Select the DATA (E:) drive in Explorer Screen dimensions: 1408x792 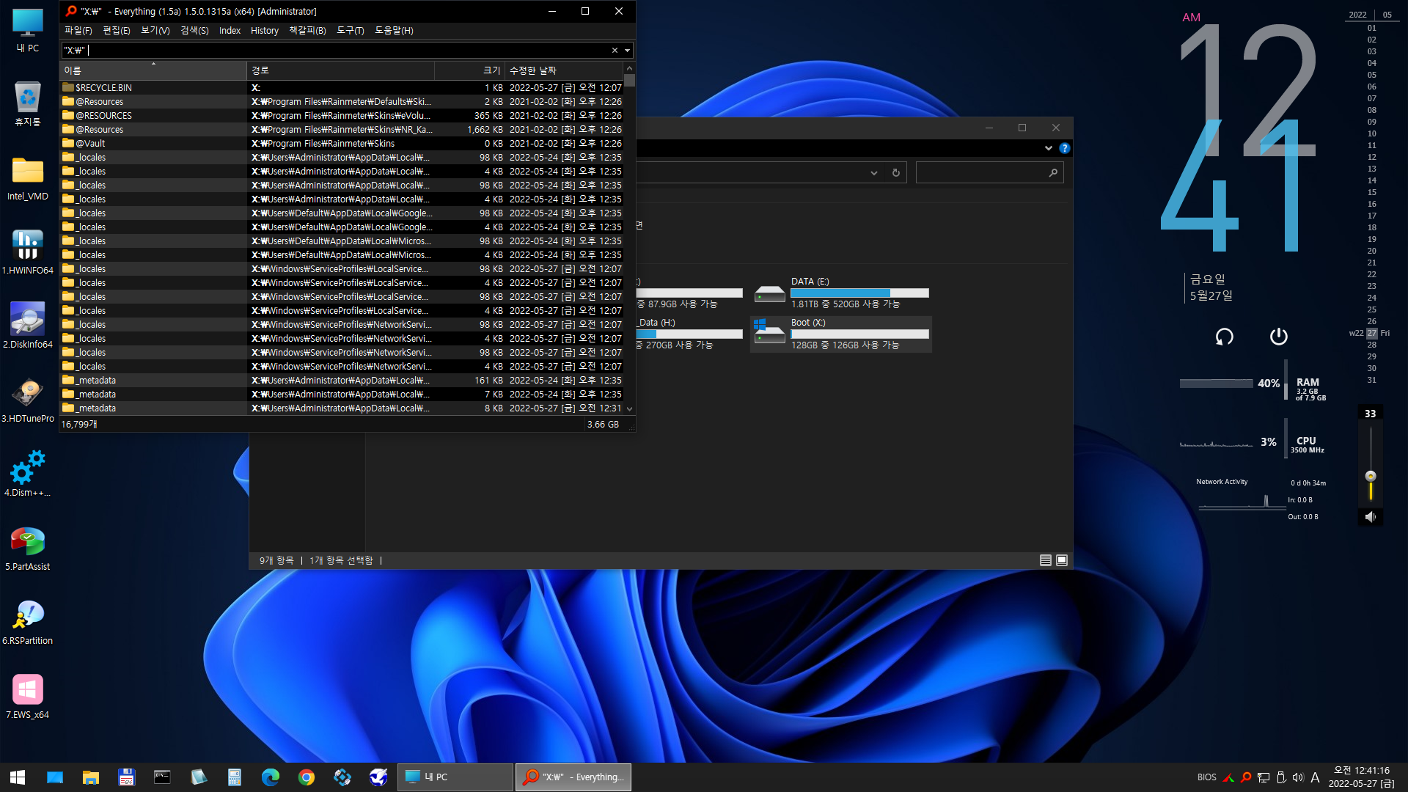point(841,293)
